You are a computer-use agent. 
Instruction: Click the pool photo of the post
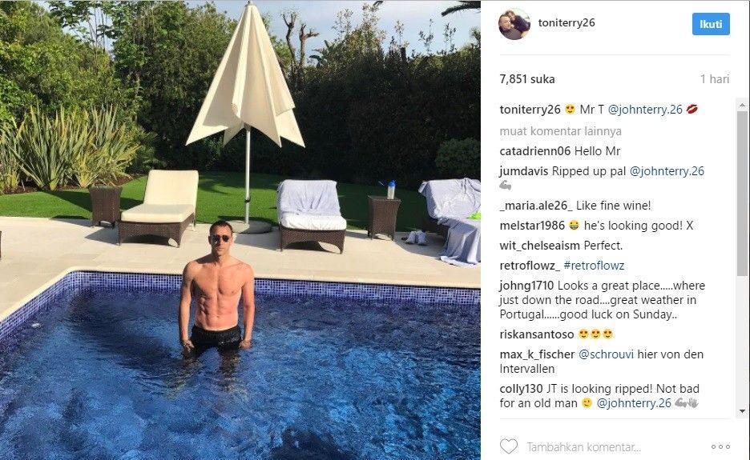(x=240, y=230)
